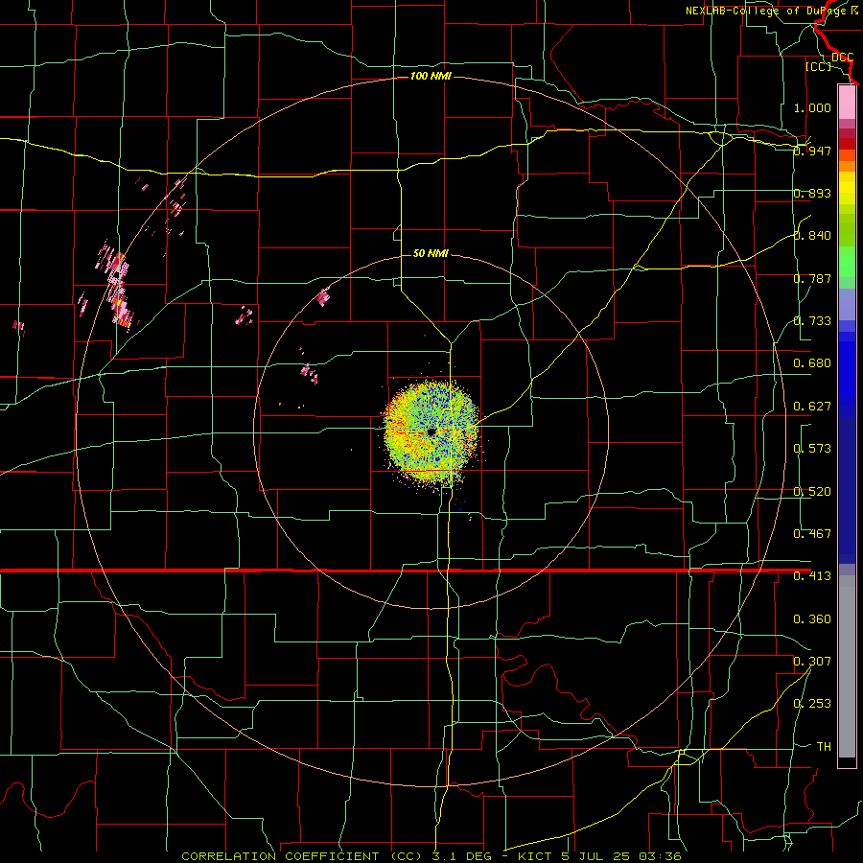The image size is (863, 863).
Task: Click the black radar site dot inside the echo cluster
Action: click(431, 432)
